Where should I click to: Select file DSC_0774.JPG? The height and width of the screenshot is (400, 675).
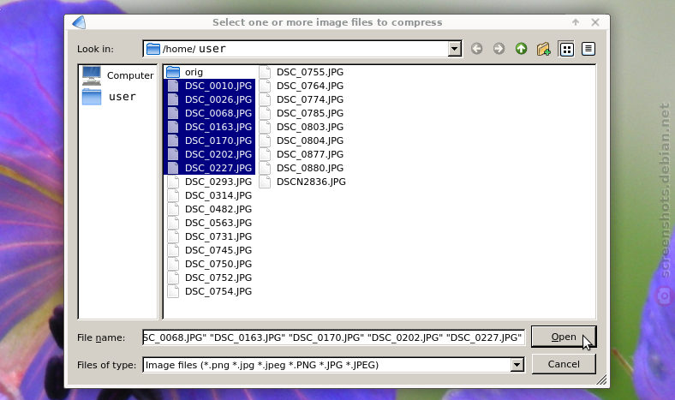pos(302,99)
